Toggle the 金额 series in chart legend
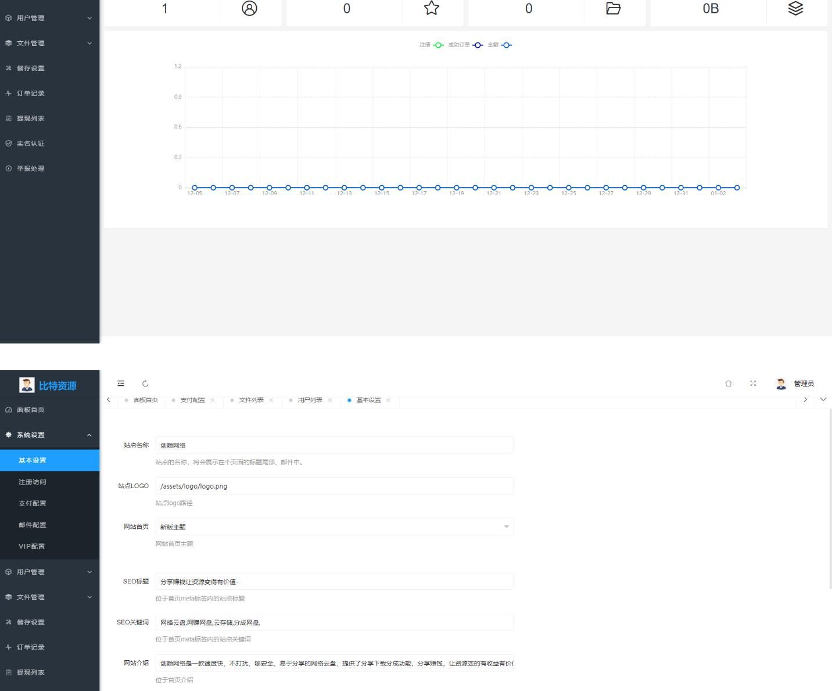 500,45
